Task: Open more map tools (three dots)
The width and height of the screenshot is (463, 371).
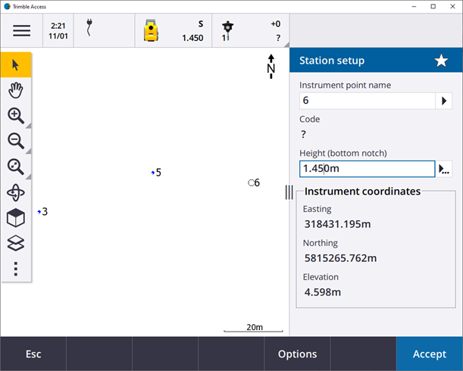Action: point(16,269)
